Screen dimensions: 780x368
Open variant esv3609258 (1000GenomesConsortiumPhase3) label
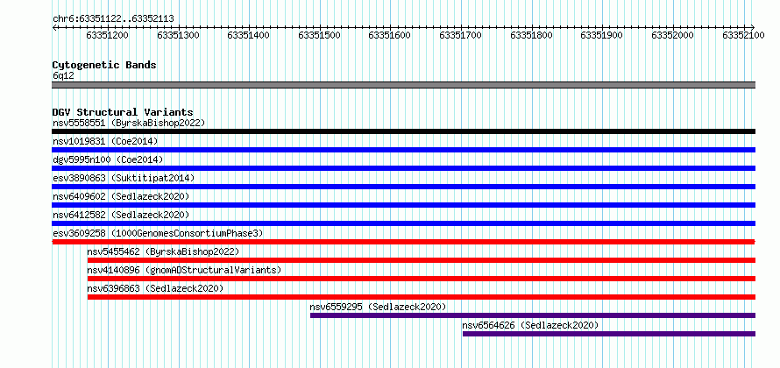(x=158, y=233)
